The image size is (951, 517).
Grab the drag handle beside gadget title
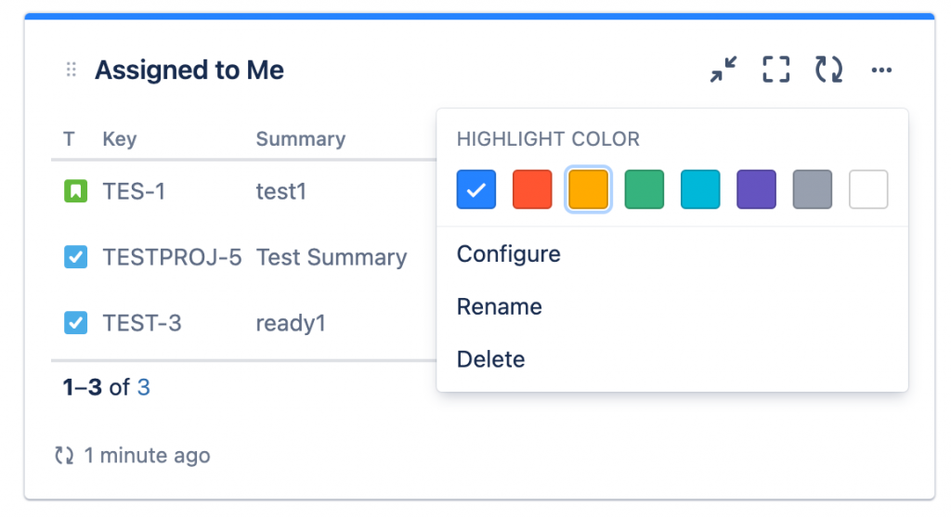click(72, 70)
